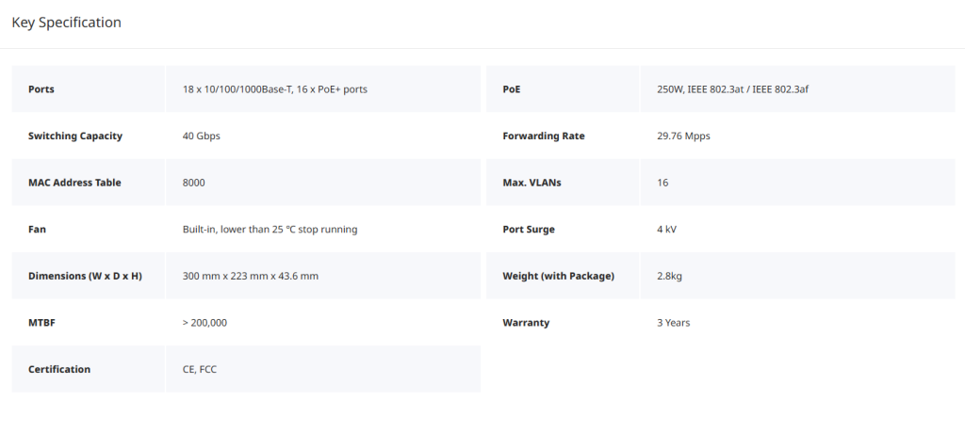Click the MAC Address Table label

tap(74, 183)
